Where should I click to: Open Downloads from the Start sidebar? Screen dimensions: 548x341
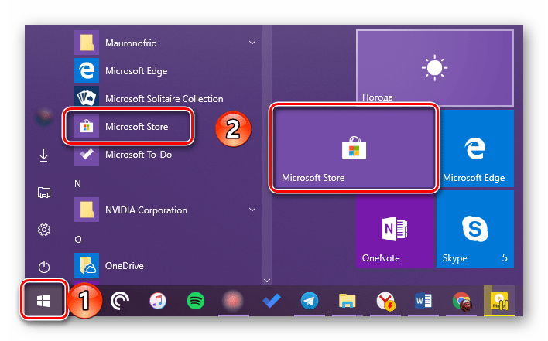[x=43, y=155]
